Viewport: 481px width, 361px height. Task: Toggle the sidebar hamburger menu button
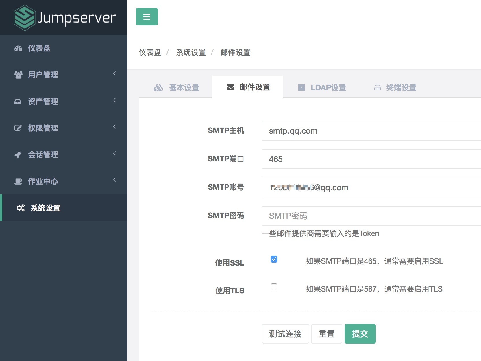[x=147, y=17]
